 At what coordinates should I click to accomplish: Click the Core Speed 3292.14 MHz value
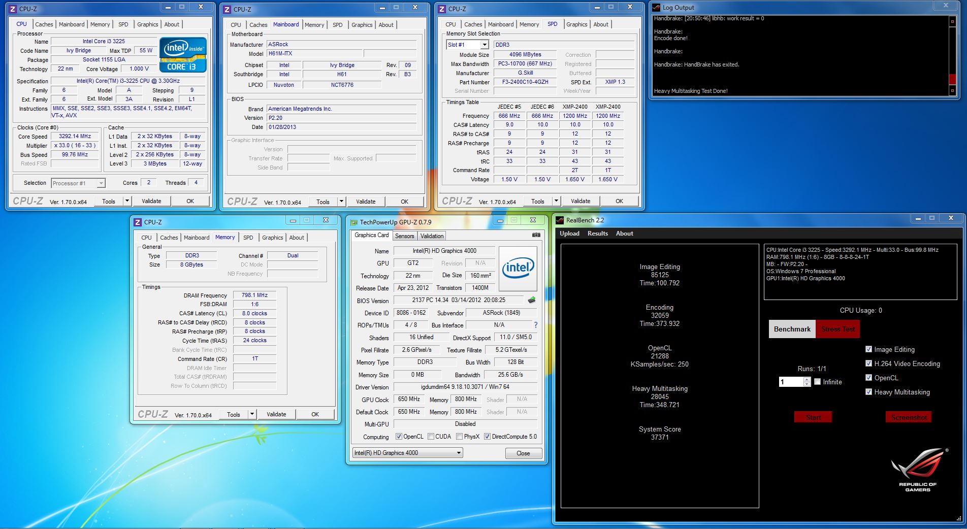(75, 136)
